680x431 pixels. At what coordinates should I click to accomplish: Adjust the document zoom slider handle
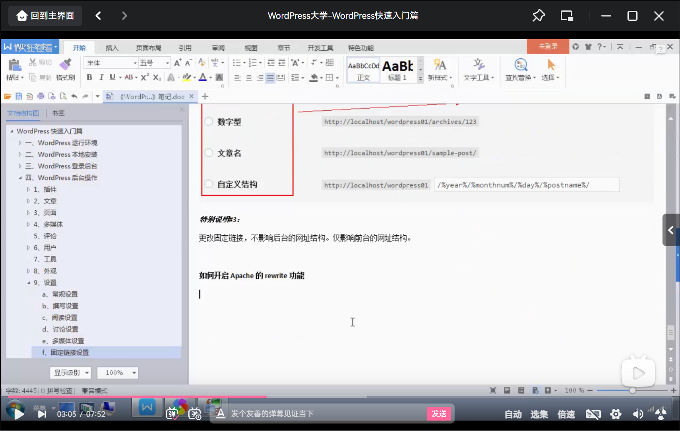tap(632, 391)
